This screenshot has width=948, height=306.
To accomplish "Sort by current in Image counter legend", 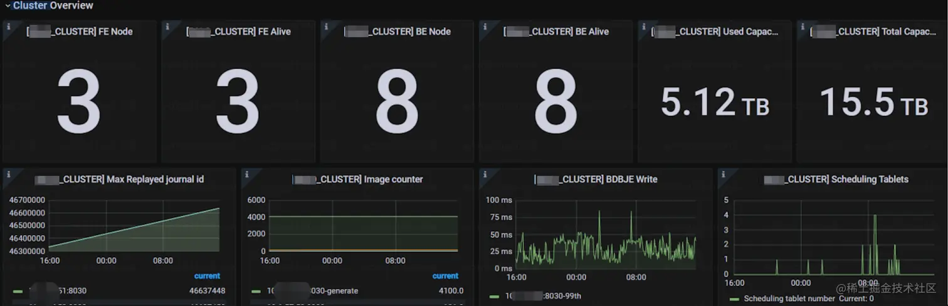I will tap(445, 276).
